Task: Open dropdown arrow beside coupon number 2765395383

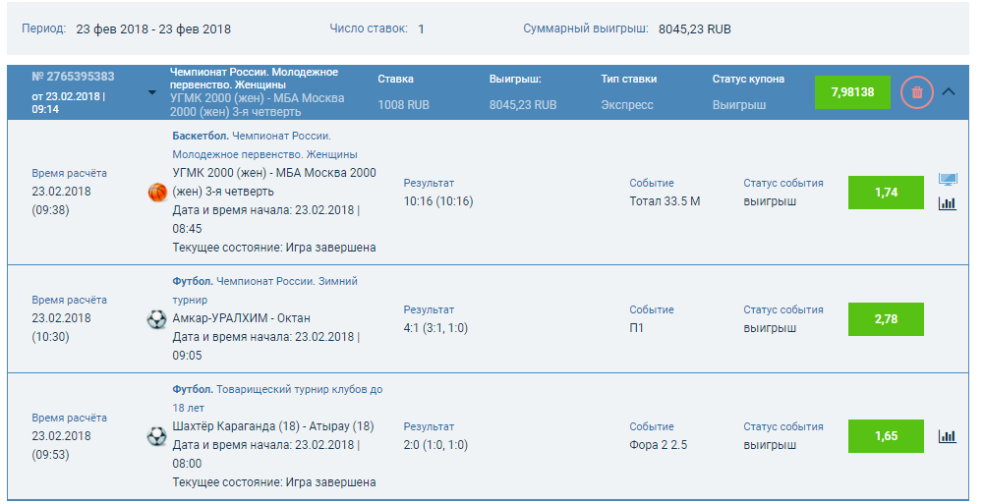Action: point(151,92)
